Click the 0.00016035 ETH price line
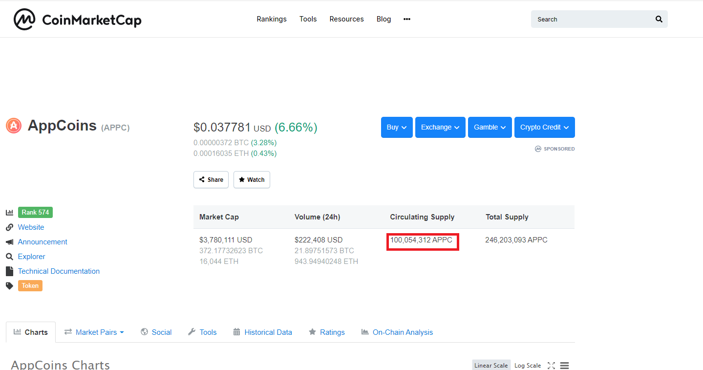This screenshot has width=703, height=370. pyautogui.click(x=235, y=153)
